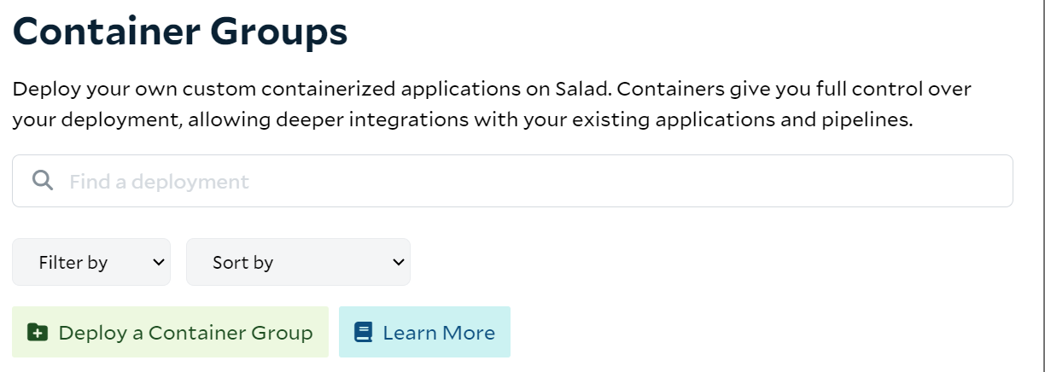Click Deploy a Container Group button

pos(170,332)
